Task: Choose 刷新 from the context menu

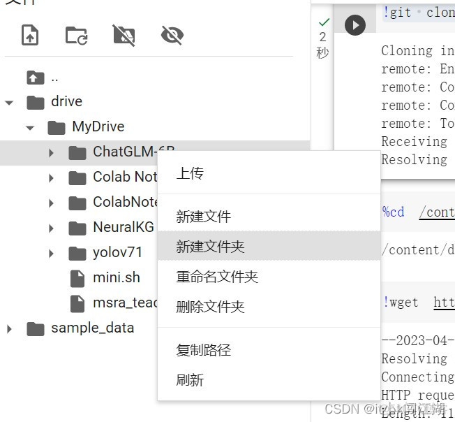Action: coord(269,379)
